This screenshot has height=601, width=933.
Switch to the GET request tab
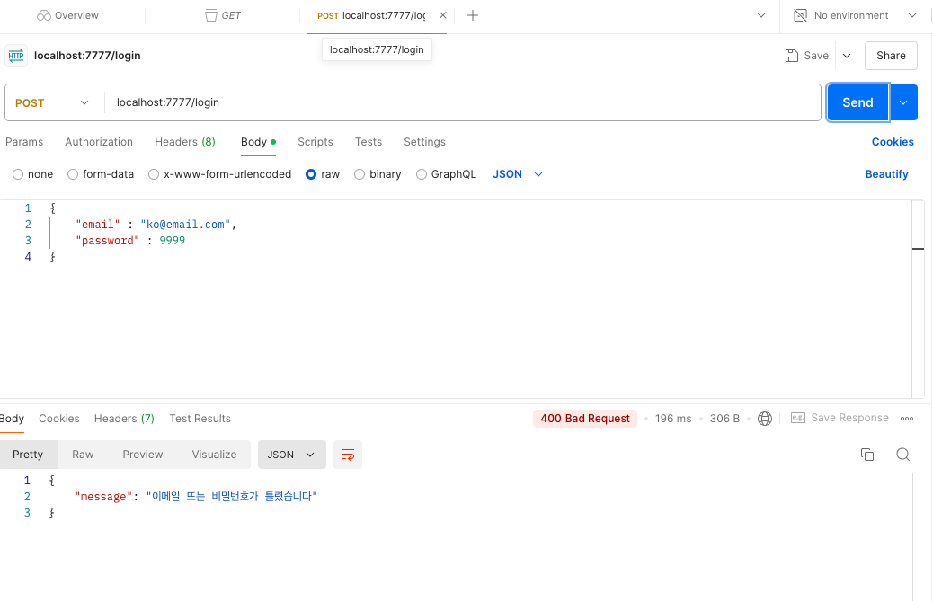point(223,15)
